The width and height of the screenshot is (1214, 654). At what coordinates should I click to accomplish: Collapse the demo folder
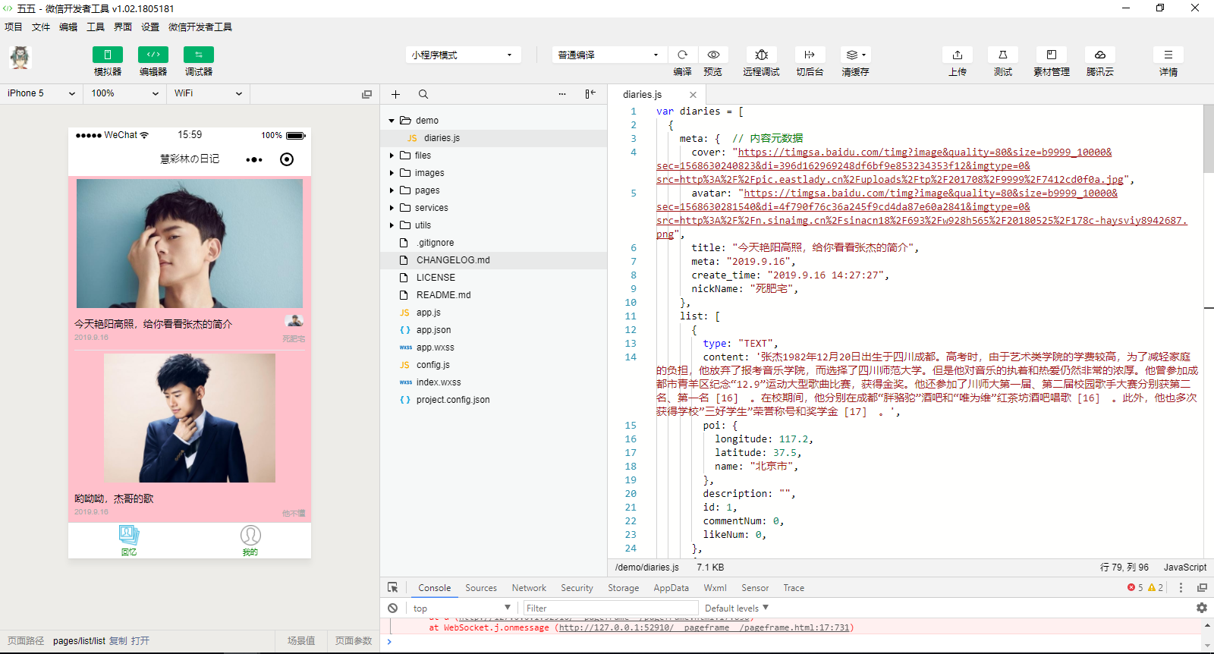coord(392,121)
